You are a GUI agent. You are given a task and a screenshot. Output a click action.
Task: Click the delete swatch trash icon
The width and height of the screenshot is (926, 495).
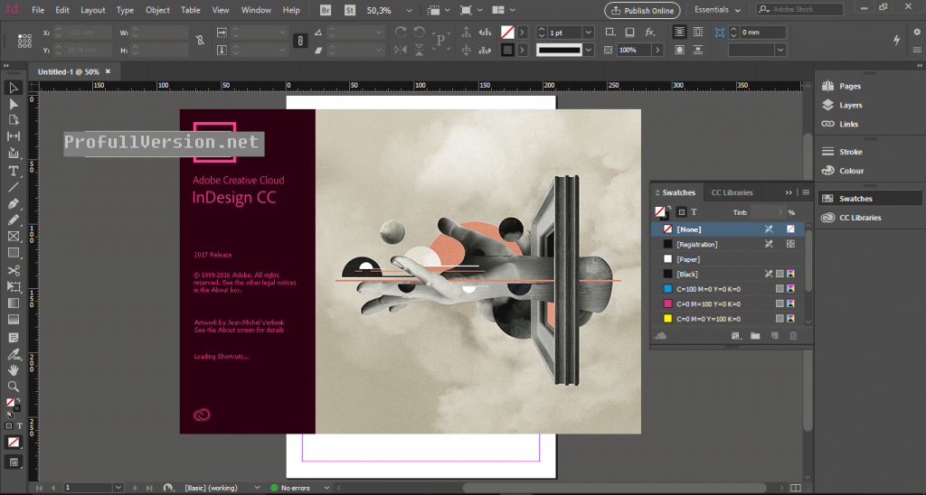(793, 336)
